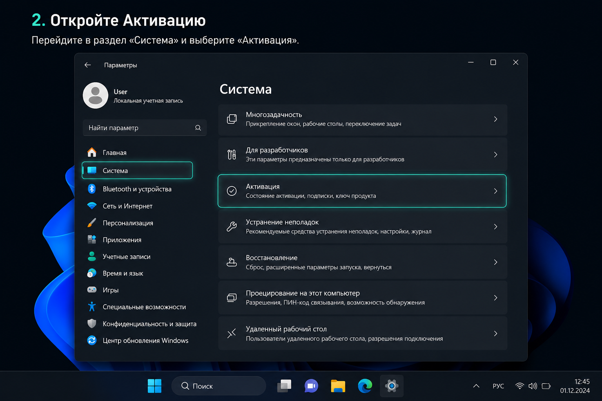Click the wrench icon of Устранение неполадок
This screenshot has width=602, height=401.
click(x=232, y=227)
